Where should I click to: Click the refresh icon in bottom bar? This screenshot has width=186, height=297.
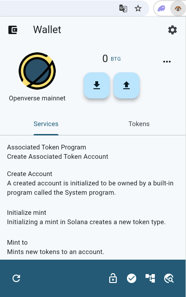(16, 278)
